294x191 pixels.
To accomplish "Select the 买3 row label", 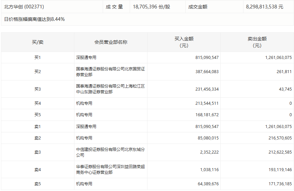I will pyautogui.click(x=37, y=89).
